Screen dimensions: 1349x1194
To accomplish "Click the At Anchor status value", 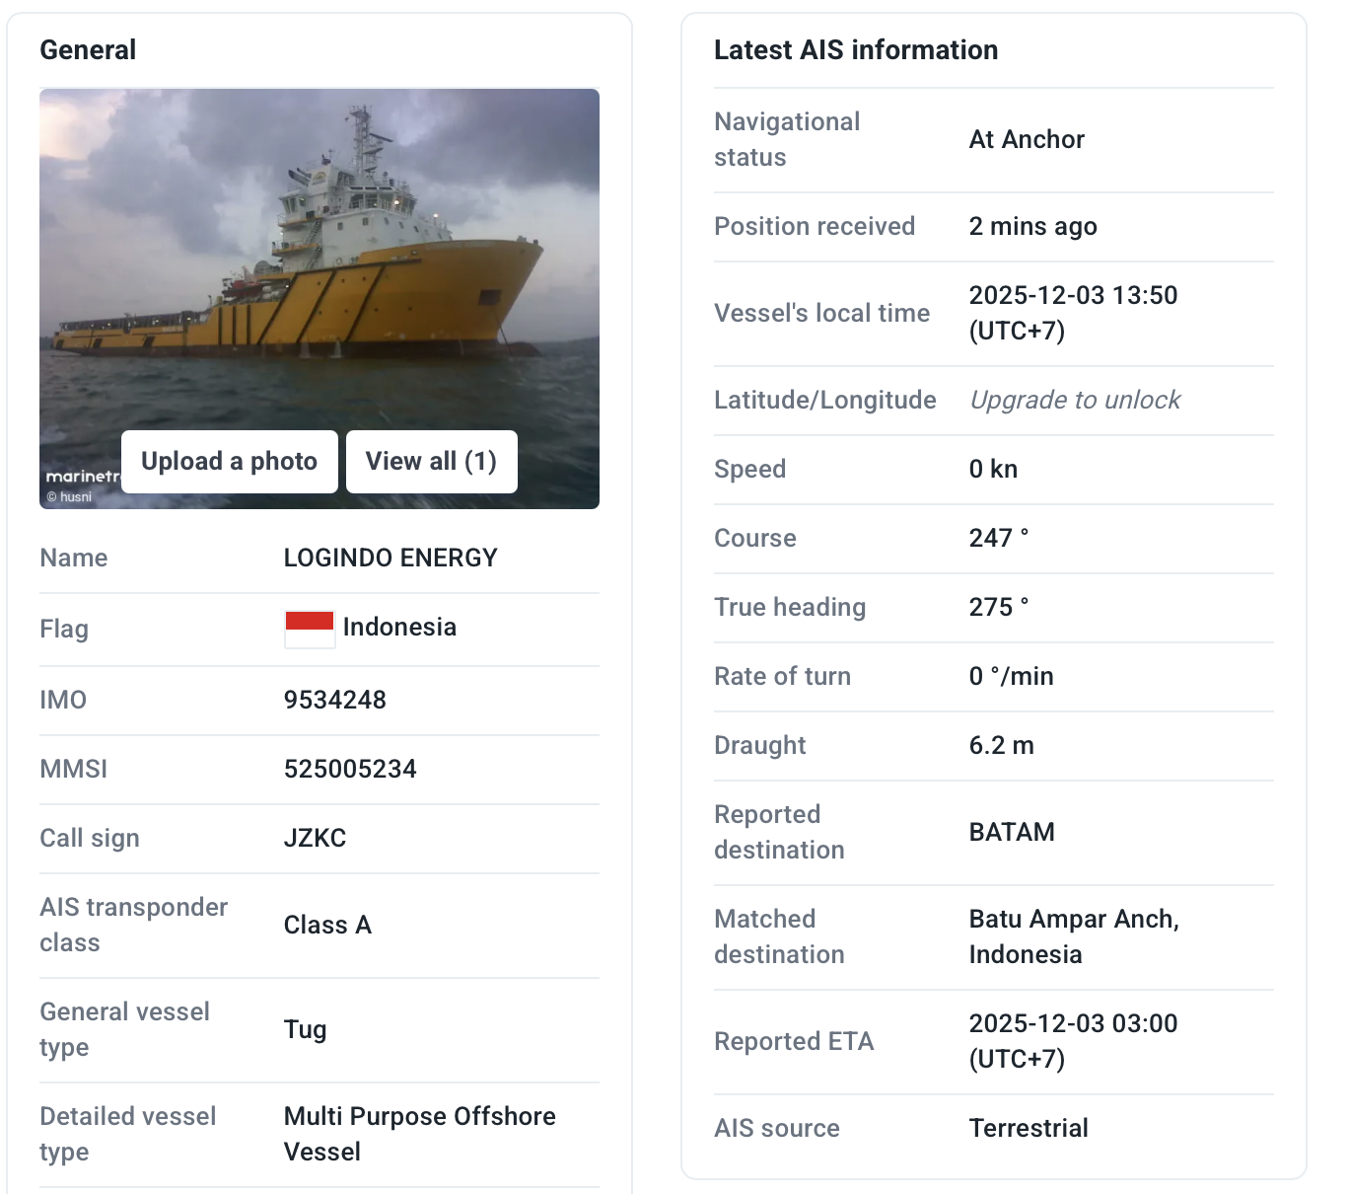I will [1027, 139].
